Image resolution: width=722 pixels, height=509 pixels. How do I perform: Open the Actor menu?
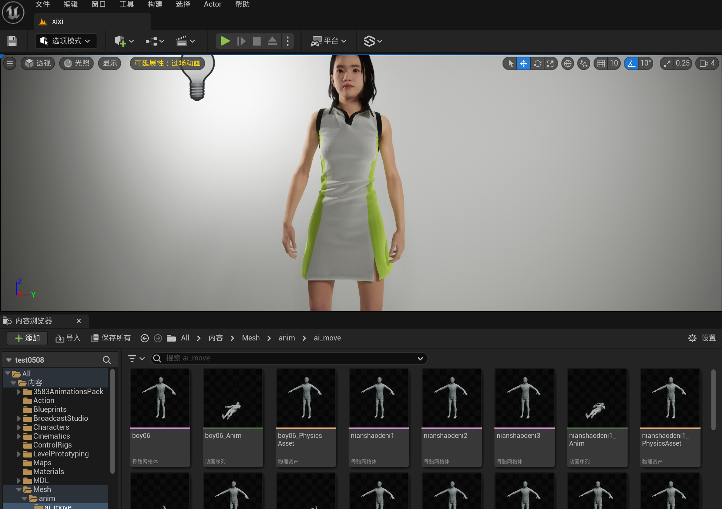212,4
